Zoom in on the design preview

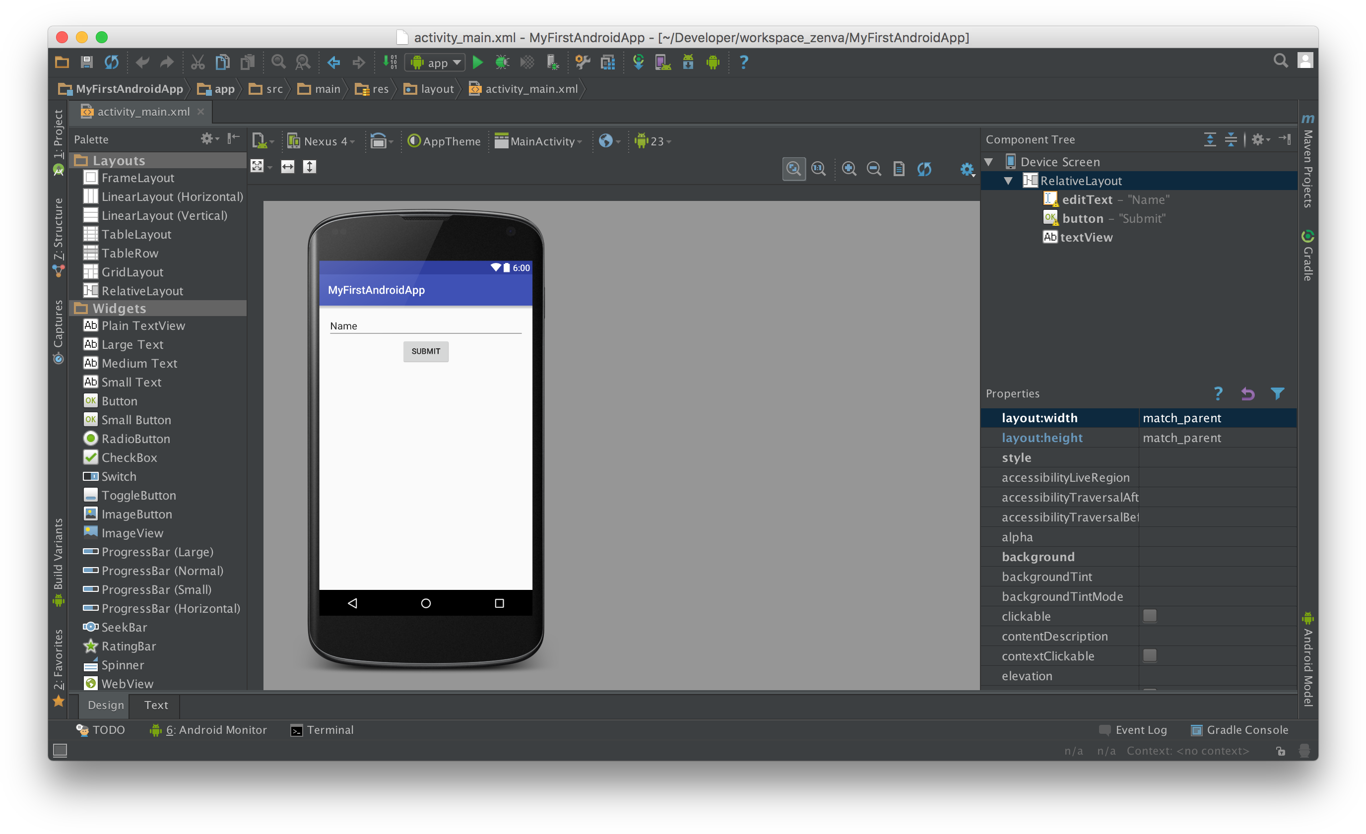point(849,169)
